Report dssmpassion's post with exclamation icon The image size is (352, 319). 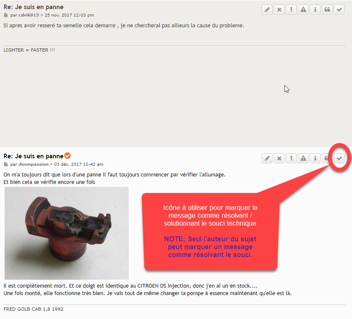[291, 158]
